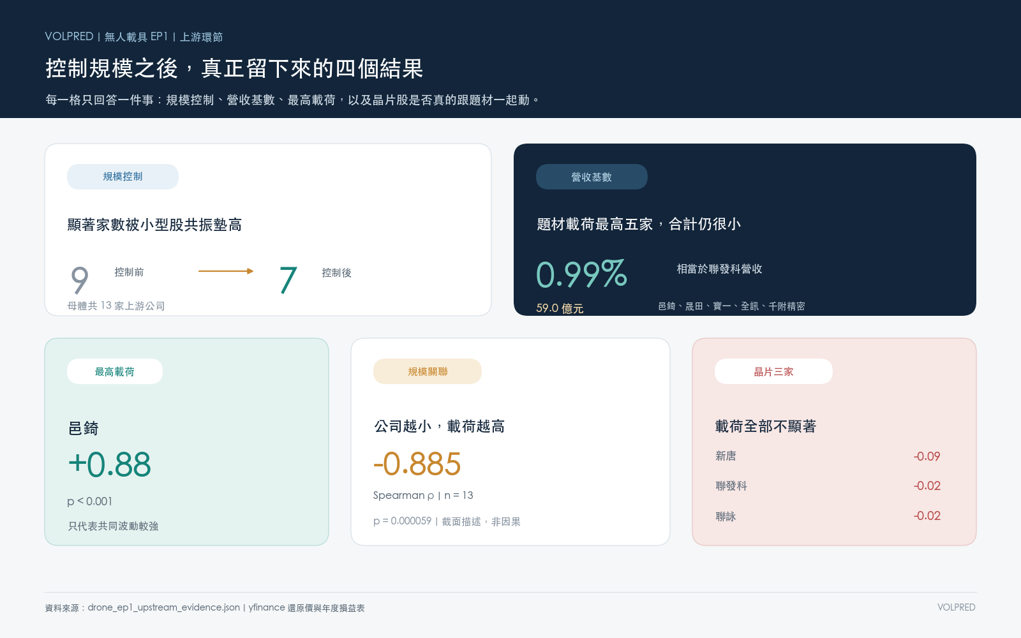
Task: Click the 控制後 label
Action: coord(336,272)
